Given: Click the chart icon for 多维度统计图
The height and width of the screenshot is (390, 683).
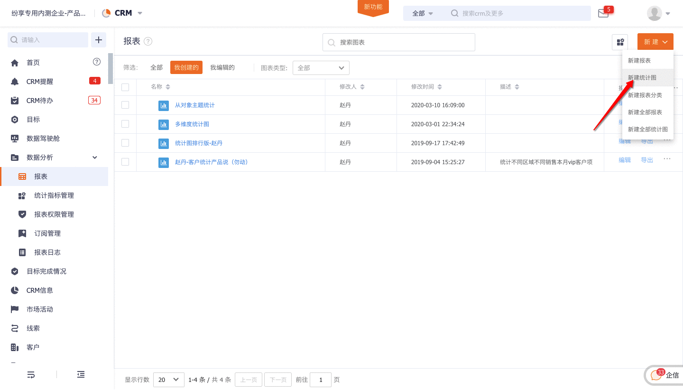Looking at the screenshot, I should coord(164,124).
